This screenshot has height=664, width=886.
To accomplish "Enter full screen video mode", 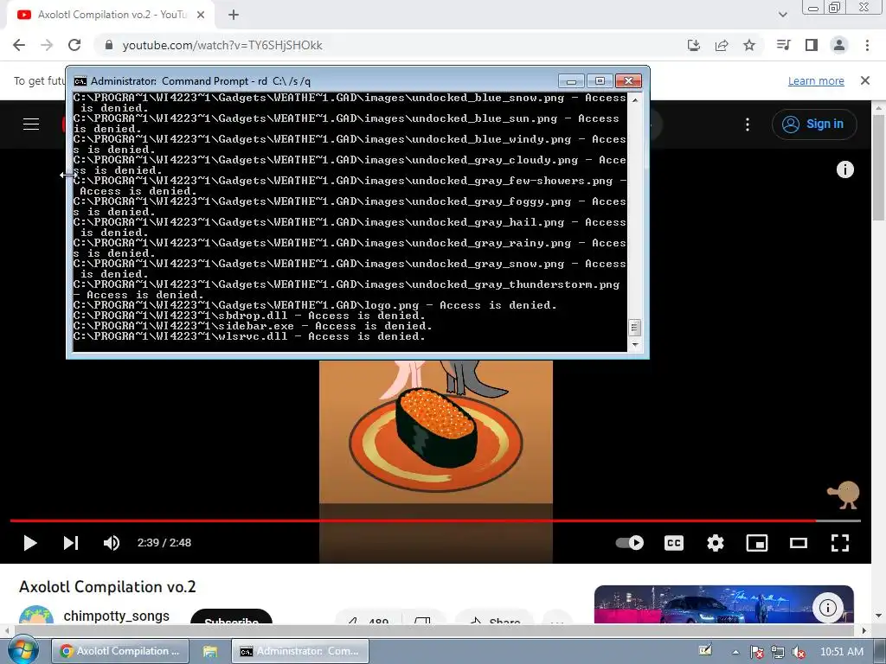I will point(840,543).
